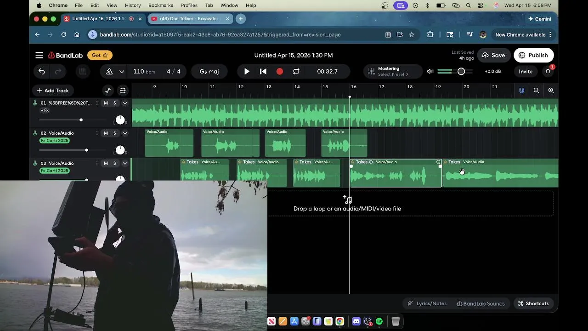Open Fx Carti 2025 on track 02

tap(55, 141)
